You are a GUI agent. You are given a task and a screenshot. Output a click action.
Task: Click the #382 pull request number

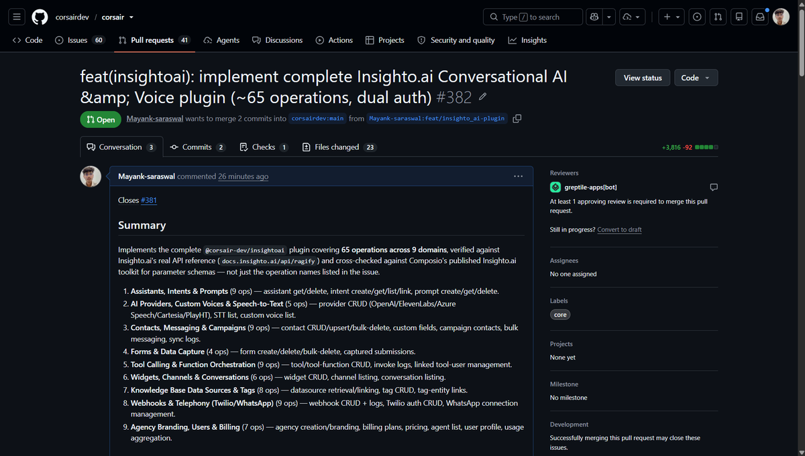[x=454, y=98]
